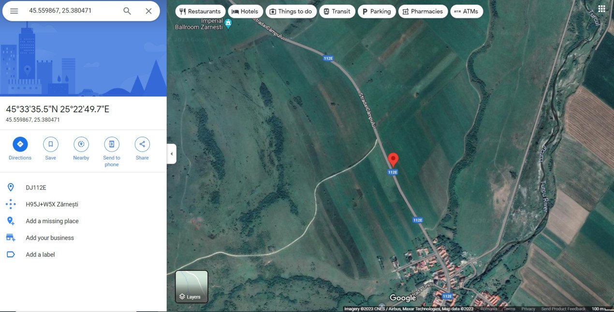Click the search magnifier icon

point(127,11)
